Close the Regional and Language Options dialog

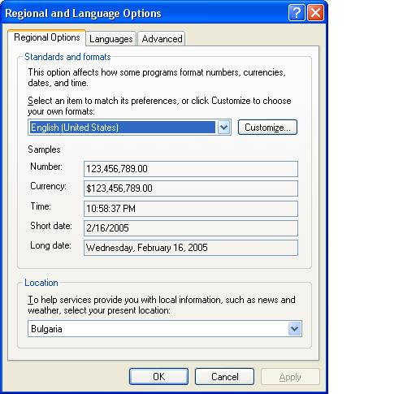(x=315, y=12)
